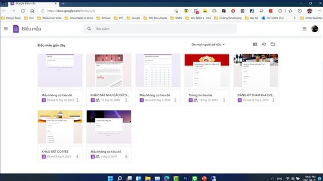
Task: Open more options for ĐĂNG KÝ THAM GIA EVE...
Action: pos(273,100)
